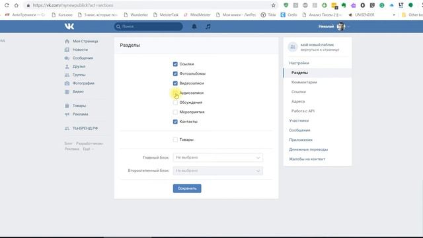Click the camera icon beside Фотографии
The width and height of the screenshot is (423, 238).
point(67,83)
